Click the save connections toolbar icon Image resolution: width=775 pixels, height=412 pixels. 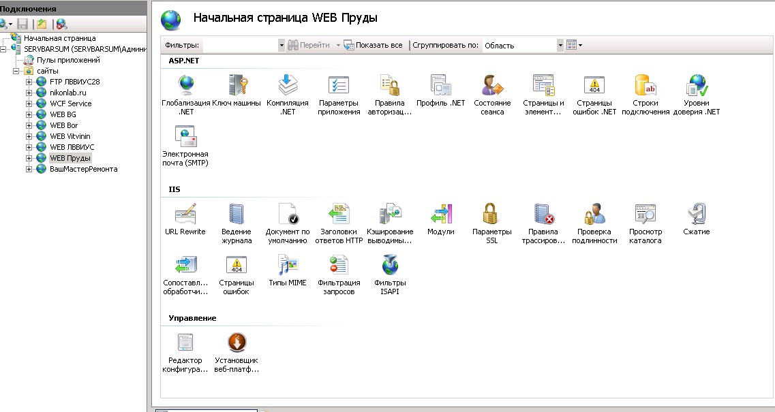click(22, 24)
